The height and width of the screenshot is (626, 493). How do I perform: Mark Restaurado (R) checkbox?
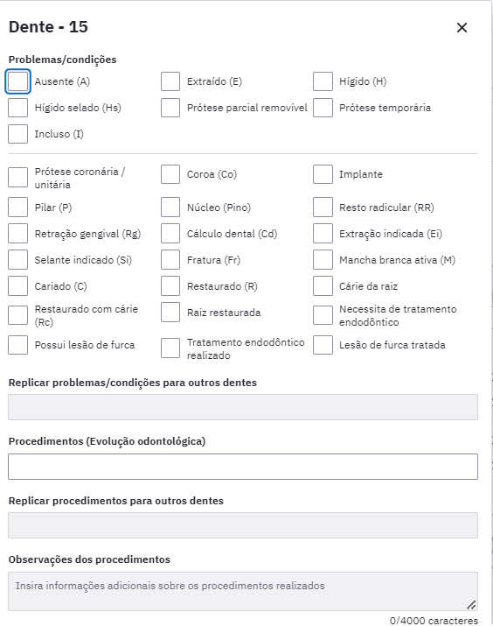point(170,286)
